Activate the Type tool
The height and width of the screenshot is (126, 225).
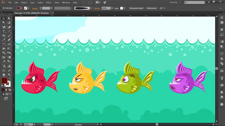(x=4, y=31)
